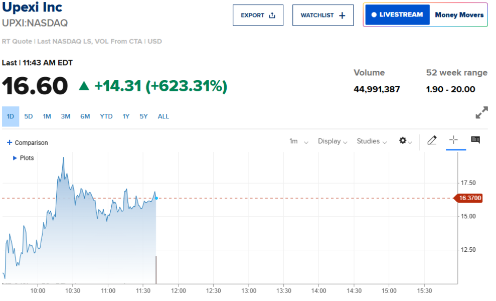Expand the Plots disclosure triangle
496x301 pixels.
click(15, 158)
